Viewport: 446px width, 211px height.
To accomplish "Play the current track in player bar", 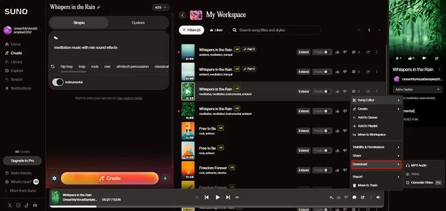I will (218, 197).
